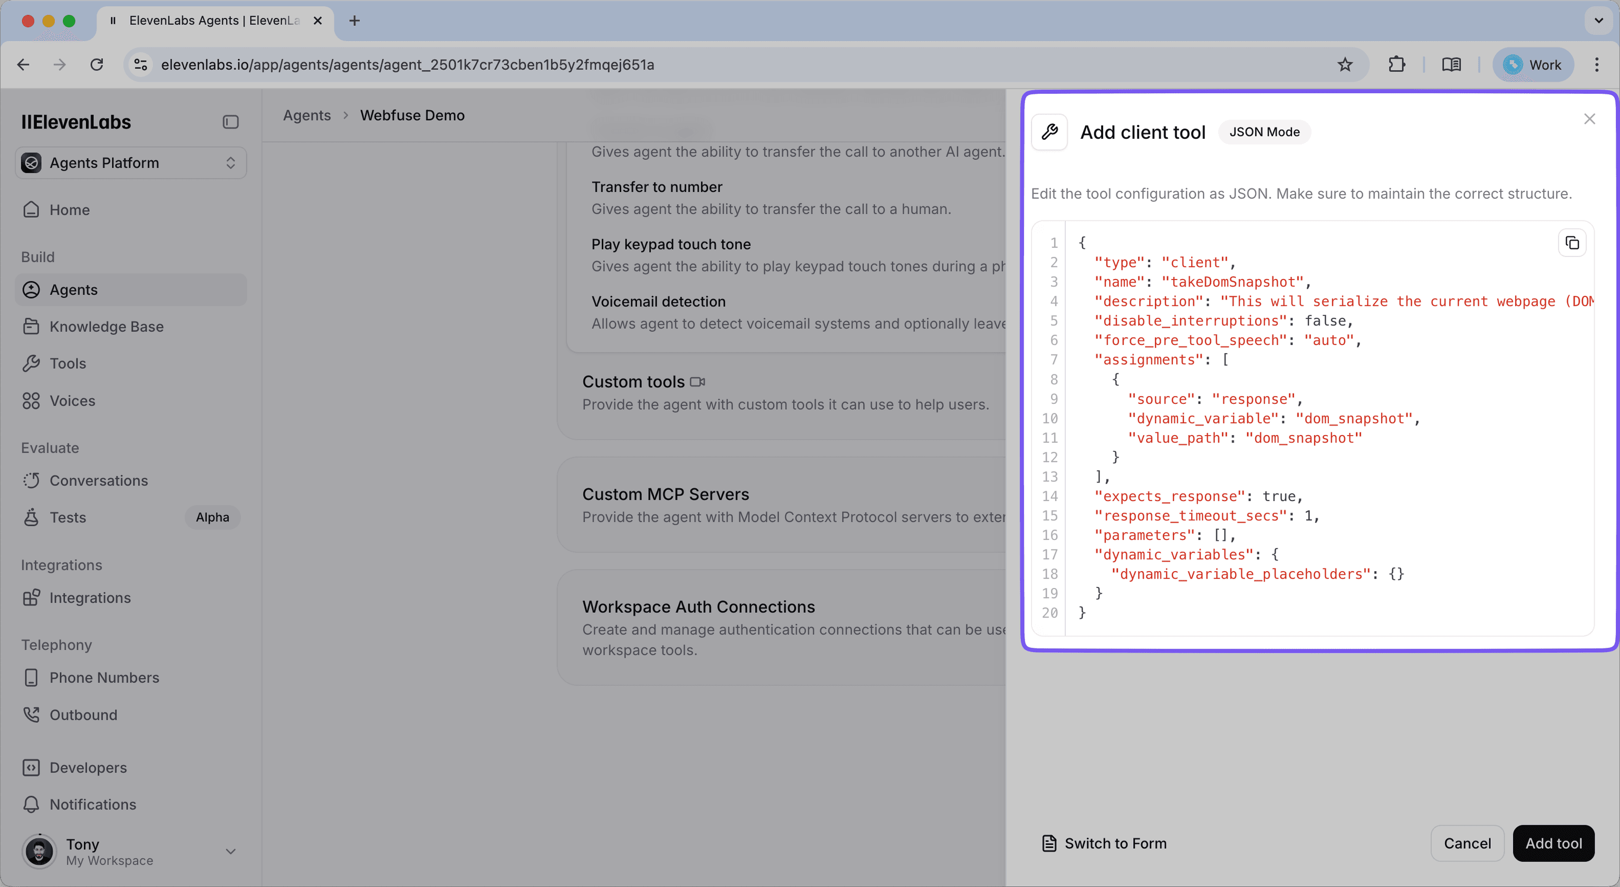Go to the Voices page
Viewport: 1620px width, 887px height.
point(72,401)
